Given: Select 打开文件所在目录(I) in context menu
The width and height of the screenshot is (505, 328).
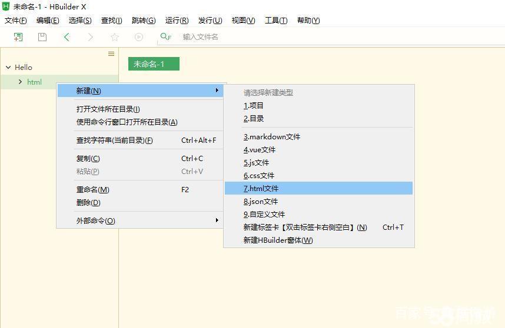Looking at the screenshot, I should click(140, 109).
